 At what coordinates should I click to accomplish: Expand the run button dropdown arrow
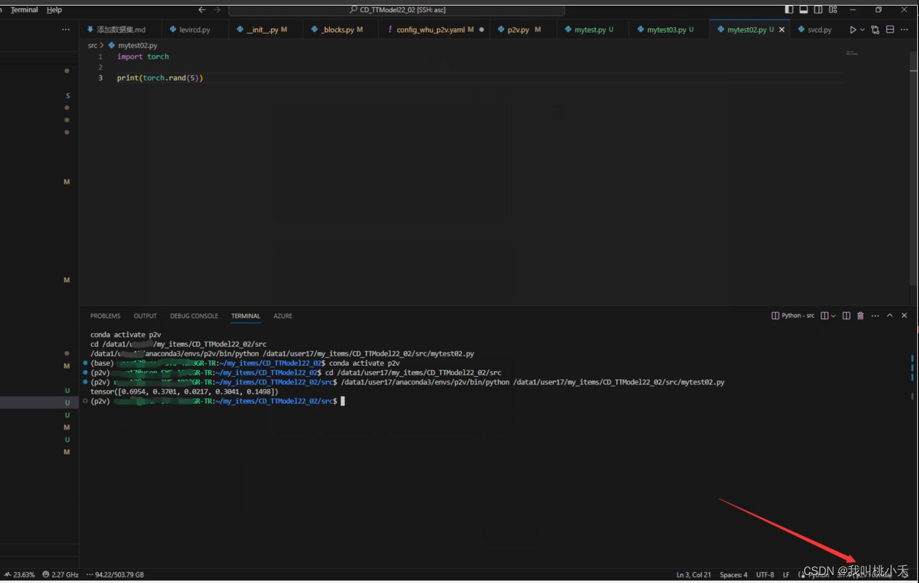point(863,29)
